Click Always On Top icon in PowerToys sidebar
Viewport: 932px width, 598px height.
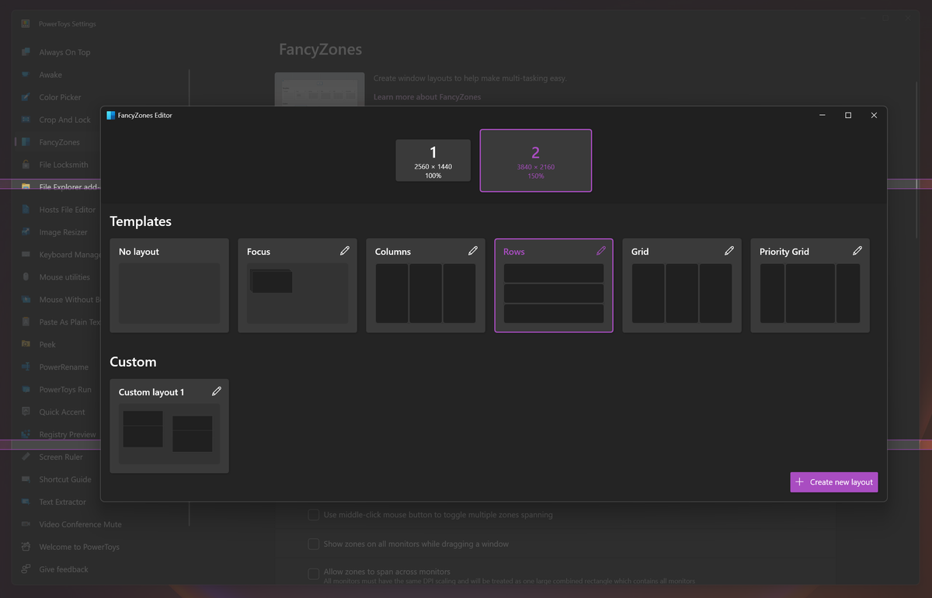pos(26,52)
